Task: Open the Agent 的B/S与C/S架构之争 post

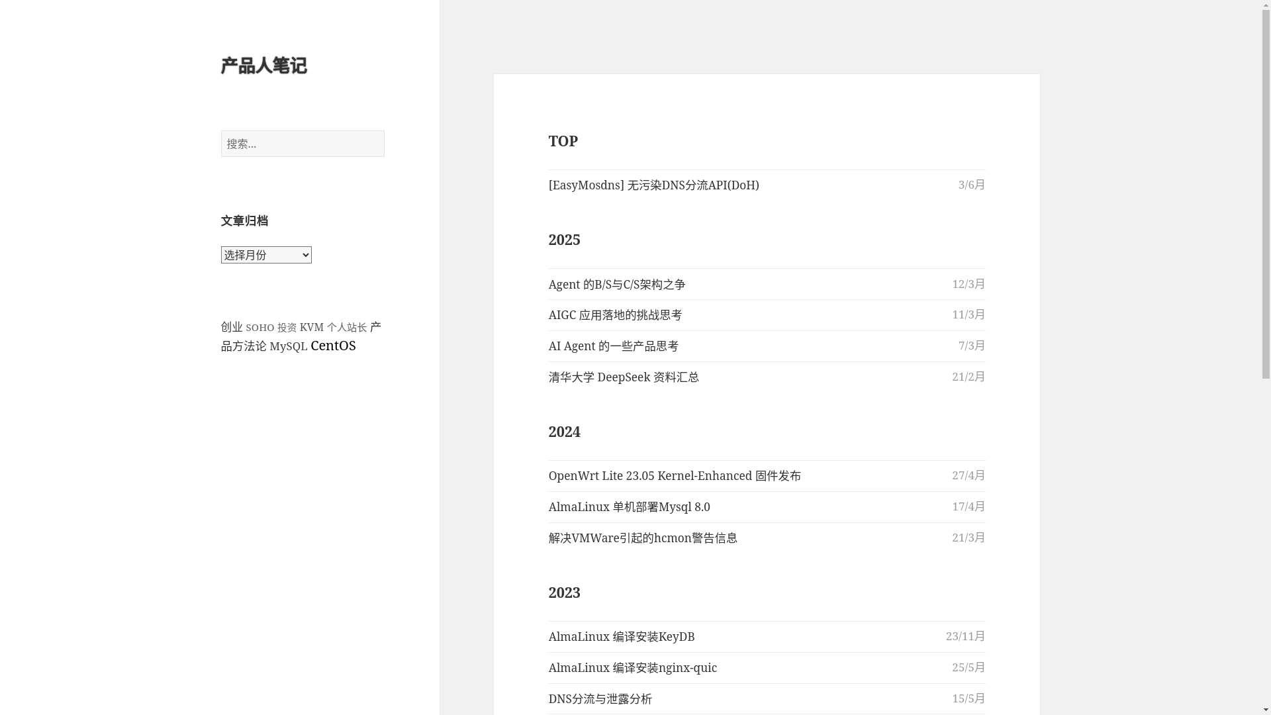Action: [617, 285]
